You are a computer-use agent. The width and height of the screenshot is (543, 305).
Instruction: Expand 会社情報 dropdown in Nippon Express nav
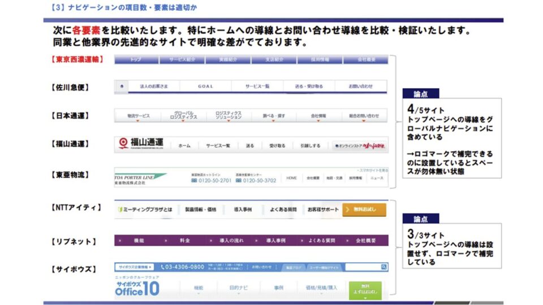[x=318, y=116]
